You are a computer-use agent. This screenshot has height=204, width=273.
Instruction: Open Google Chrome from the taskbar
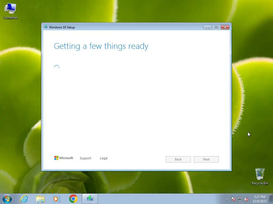click(x=73, y=199)
